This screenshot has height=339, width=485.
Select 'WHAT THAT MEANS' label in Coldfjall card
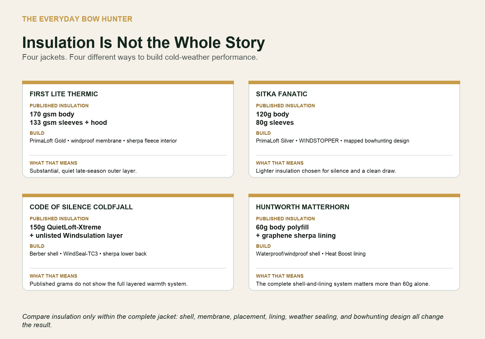point(53,276)
